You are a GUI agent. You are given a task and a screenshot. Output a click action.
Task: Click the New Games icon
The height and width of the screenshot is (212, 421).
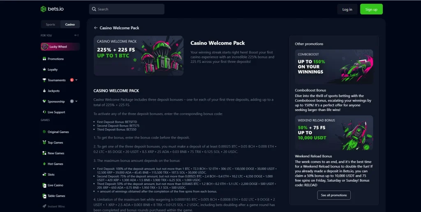44,153
